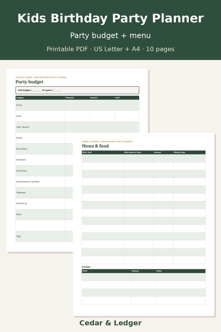Click 'Printable PDF · US Letter + A4 · 10 pages' line
Image resolution: width=221 pixels, height=332 pixels.
[x=111, y=49]
